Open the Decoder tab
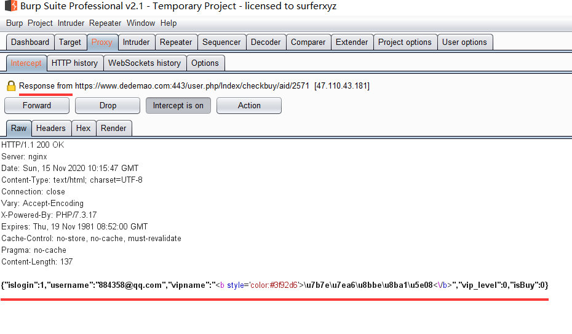 [266, 42]
